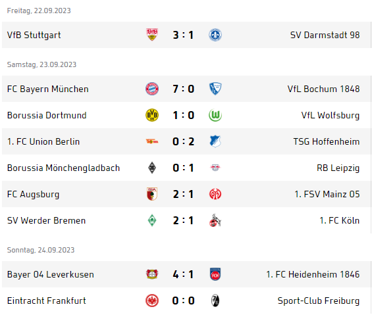
Task: Open the 0:2 Union Berlin match score
Action: 184,141
